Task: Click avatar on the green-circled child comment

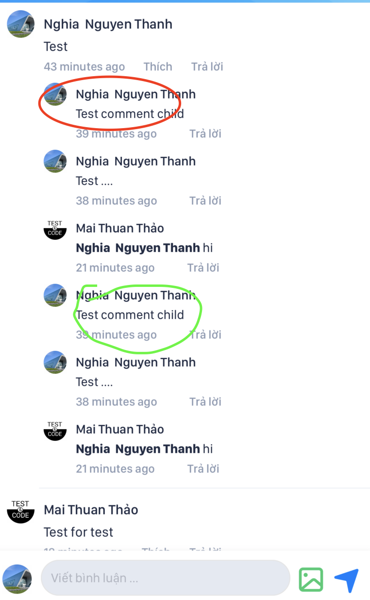Action: point(55,295)
